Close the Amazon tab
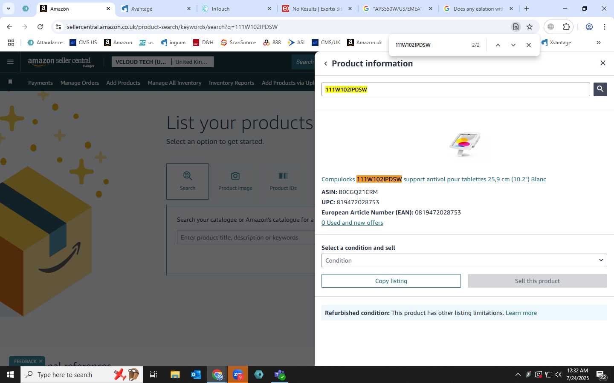Viewport: 614px width, 383px height. [x=108, y=9]
